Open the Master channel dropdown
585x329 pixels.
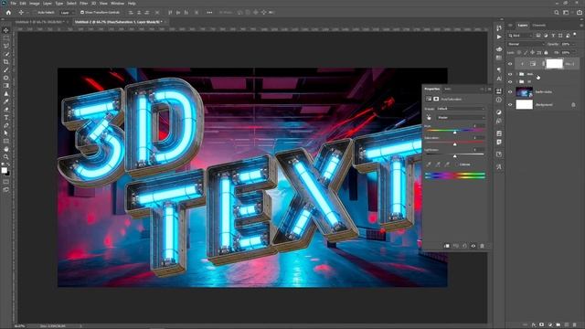[461, 118]
